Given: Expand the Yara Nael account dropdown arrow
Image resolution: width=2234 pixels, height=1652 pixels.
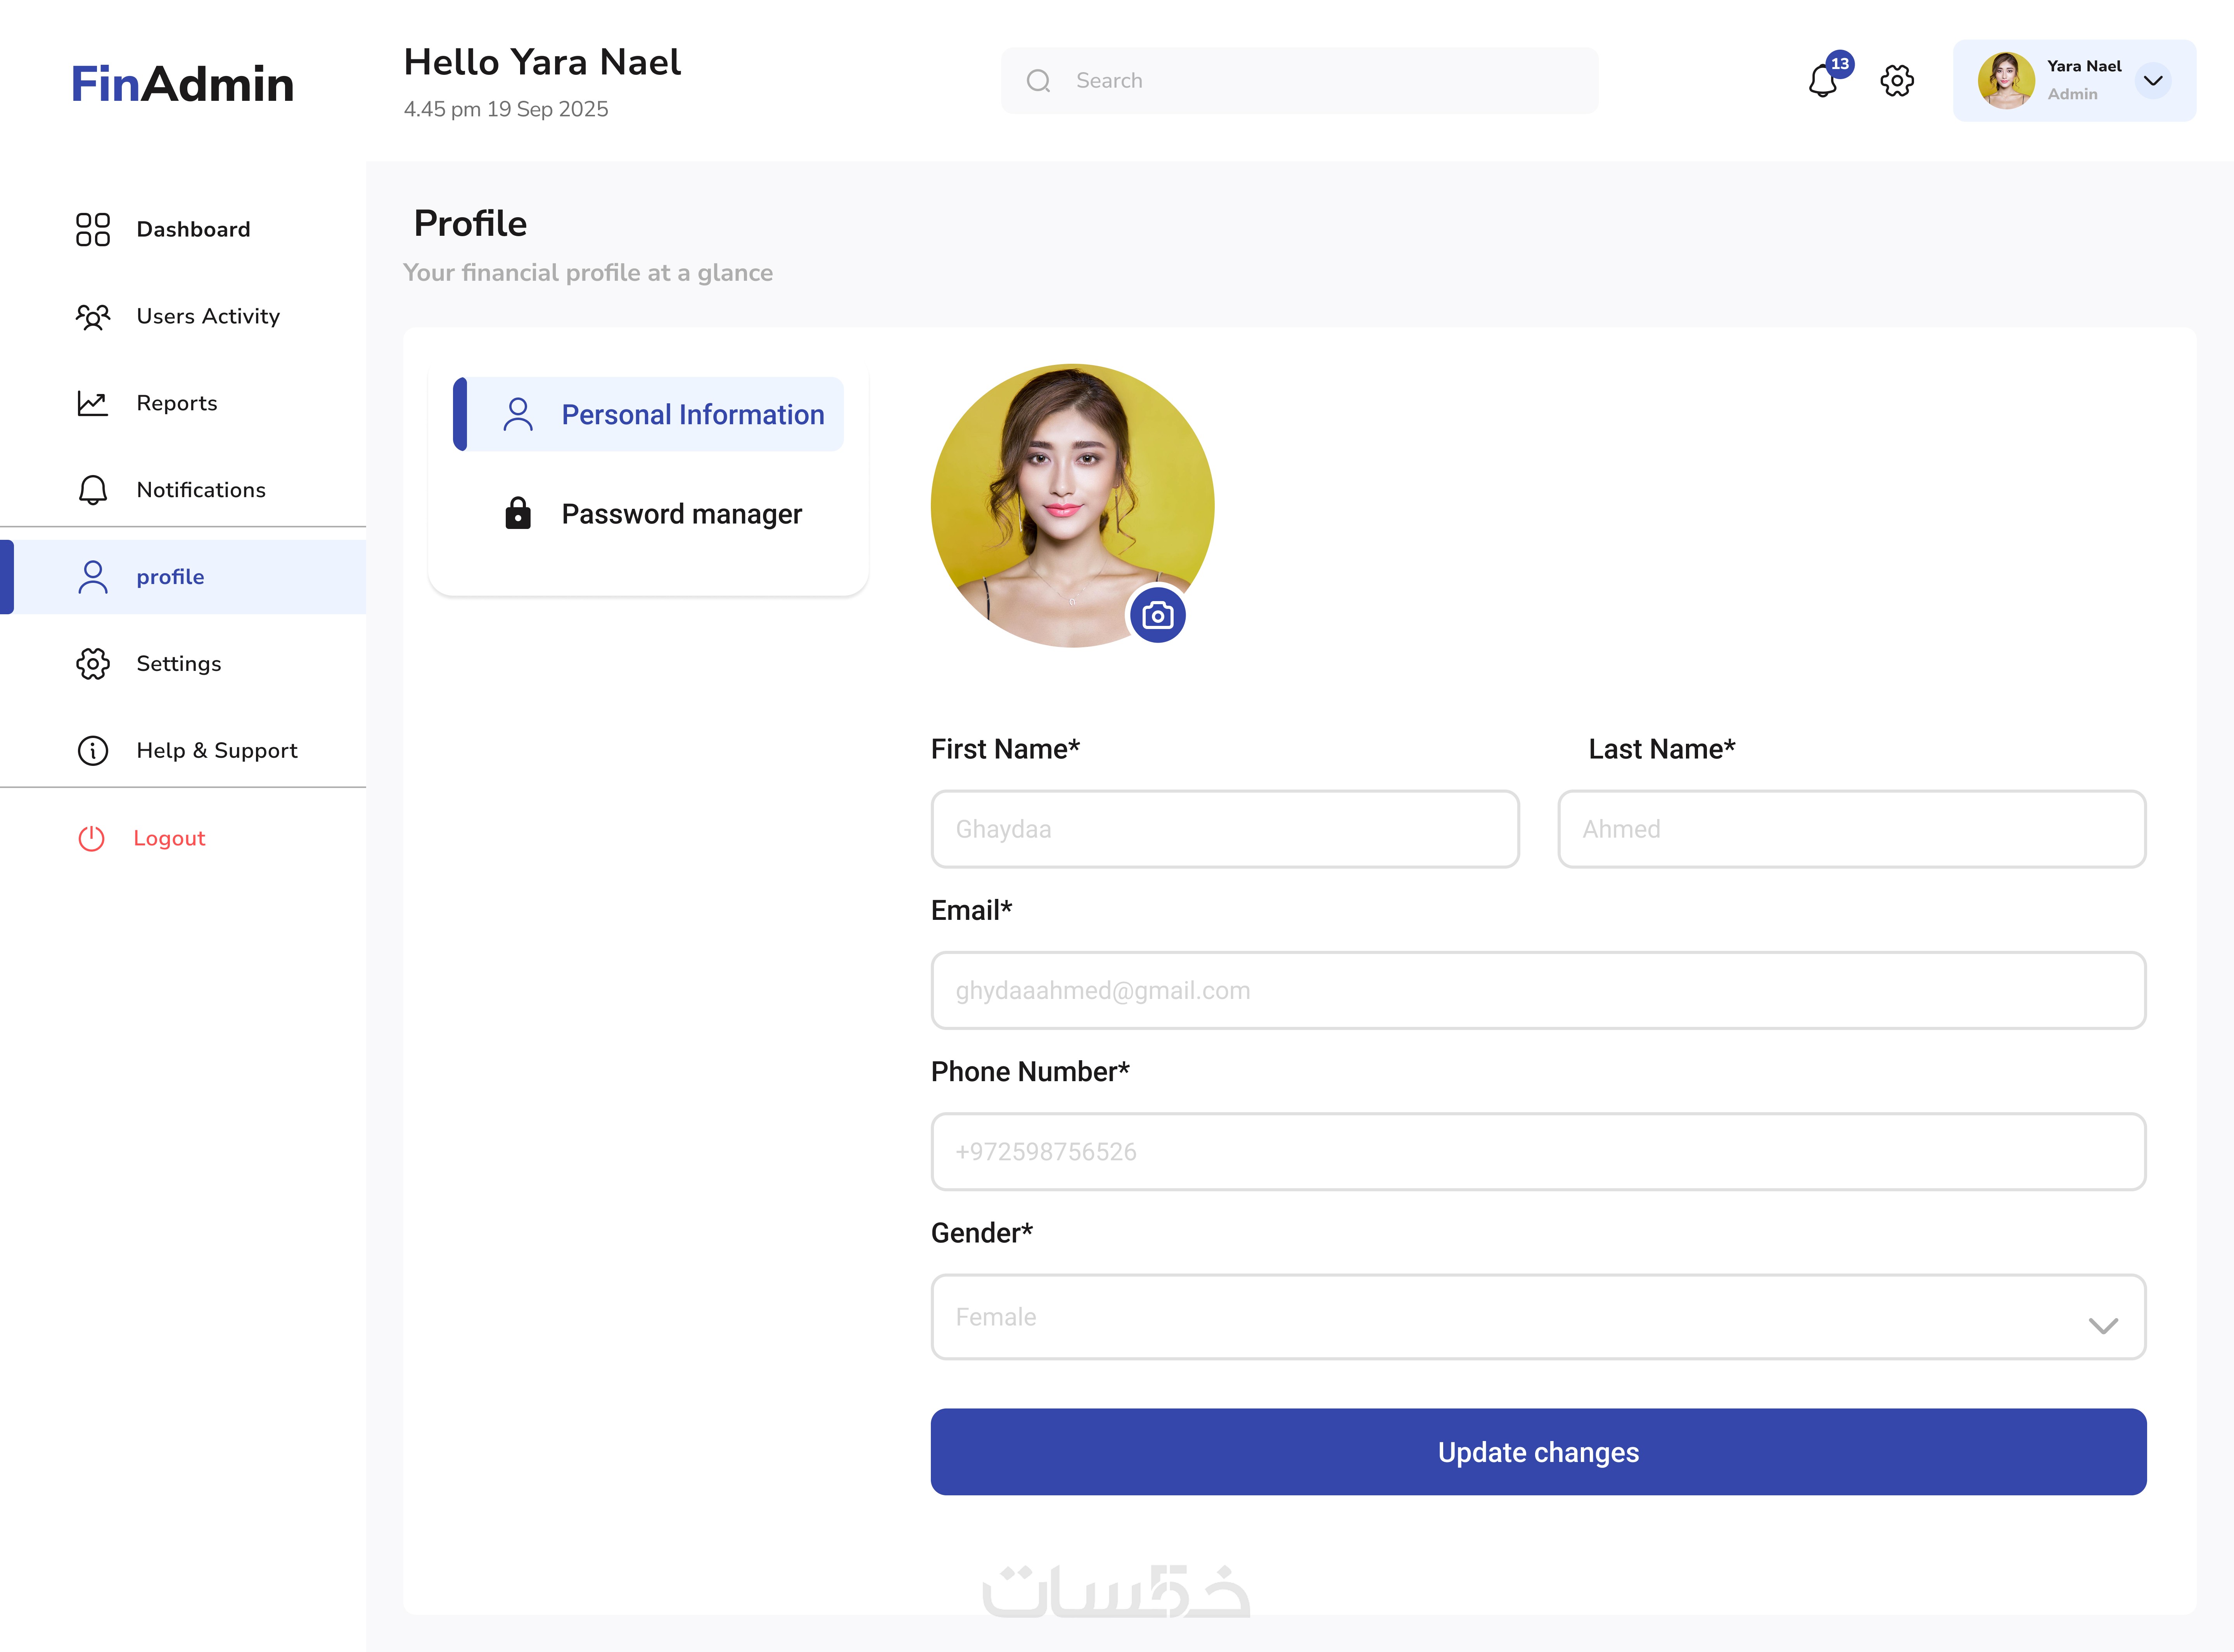Looking at the screenshot, I should [x=2153, y=81].
